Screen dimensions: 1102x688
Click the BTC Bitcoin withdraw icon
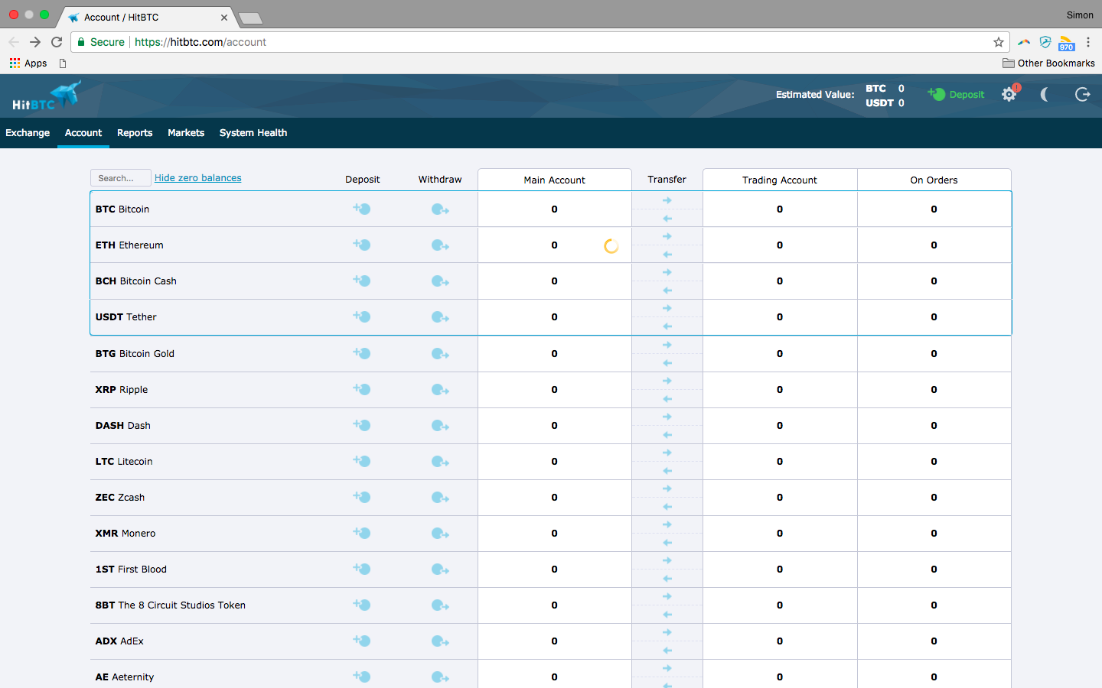click(440, 209)
